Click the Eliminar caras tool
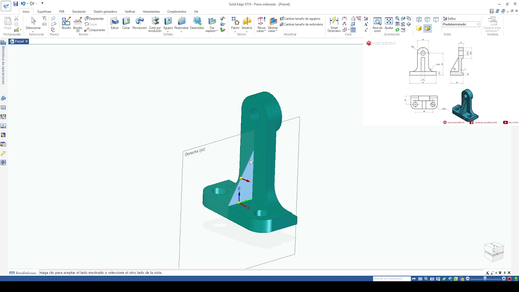Image resolution: width=519 pixels, height=292 pixels. (x=273, y=24)
